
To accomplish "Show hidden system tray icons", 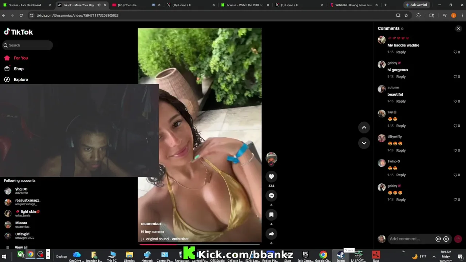I will 434,257.
